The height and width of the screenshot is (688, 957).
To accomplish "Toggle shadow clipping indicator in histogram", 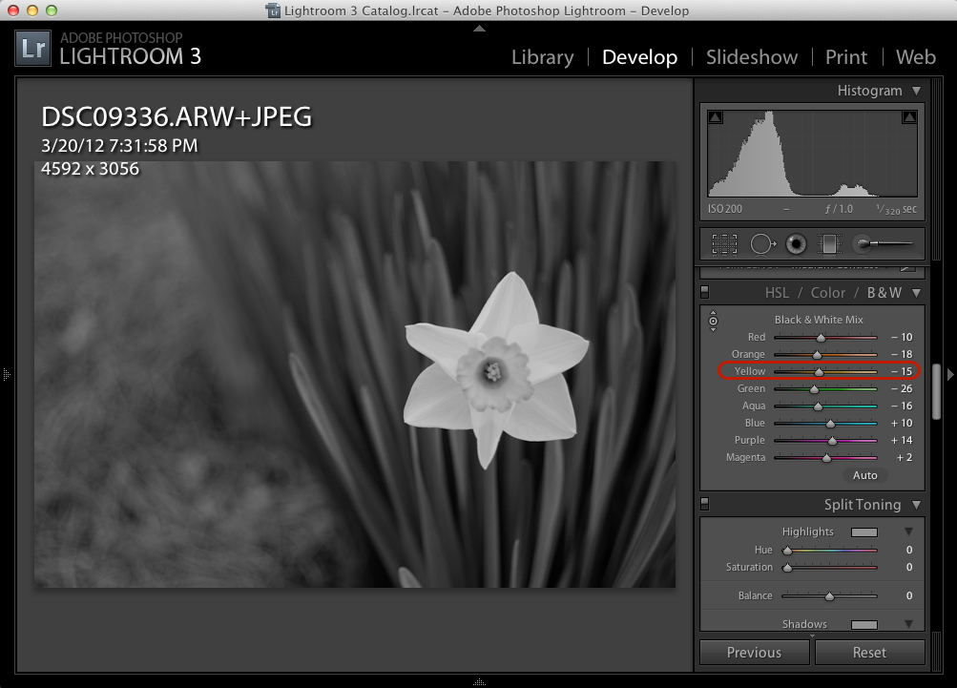I will (716, 117).
